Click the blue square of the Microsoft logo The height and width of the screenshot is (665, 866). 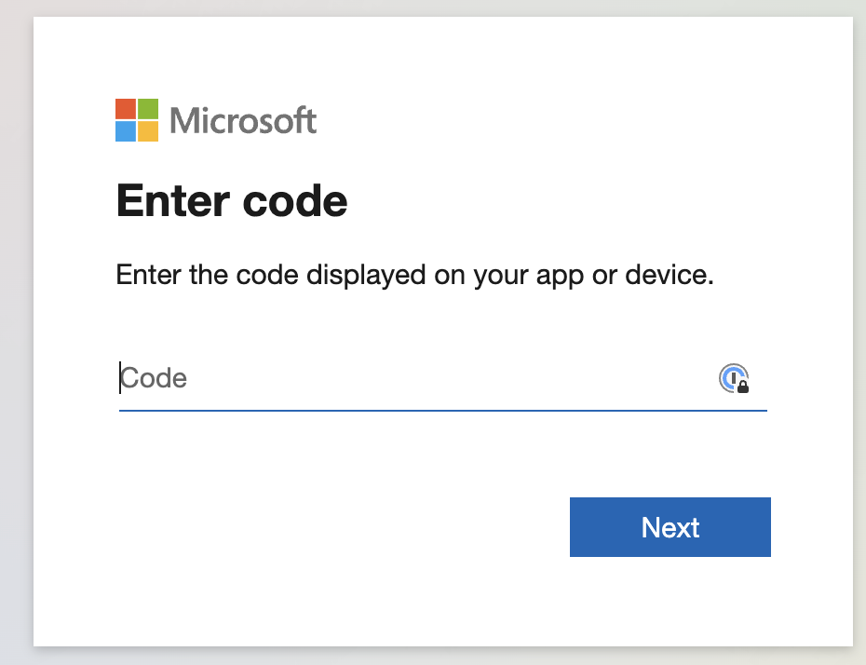tap(124, 131)
